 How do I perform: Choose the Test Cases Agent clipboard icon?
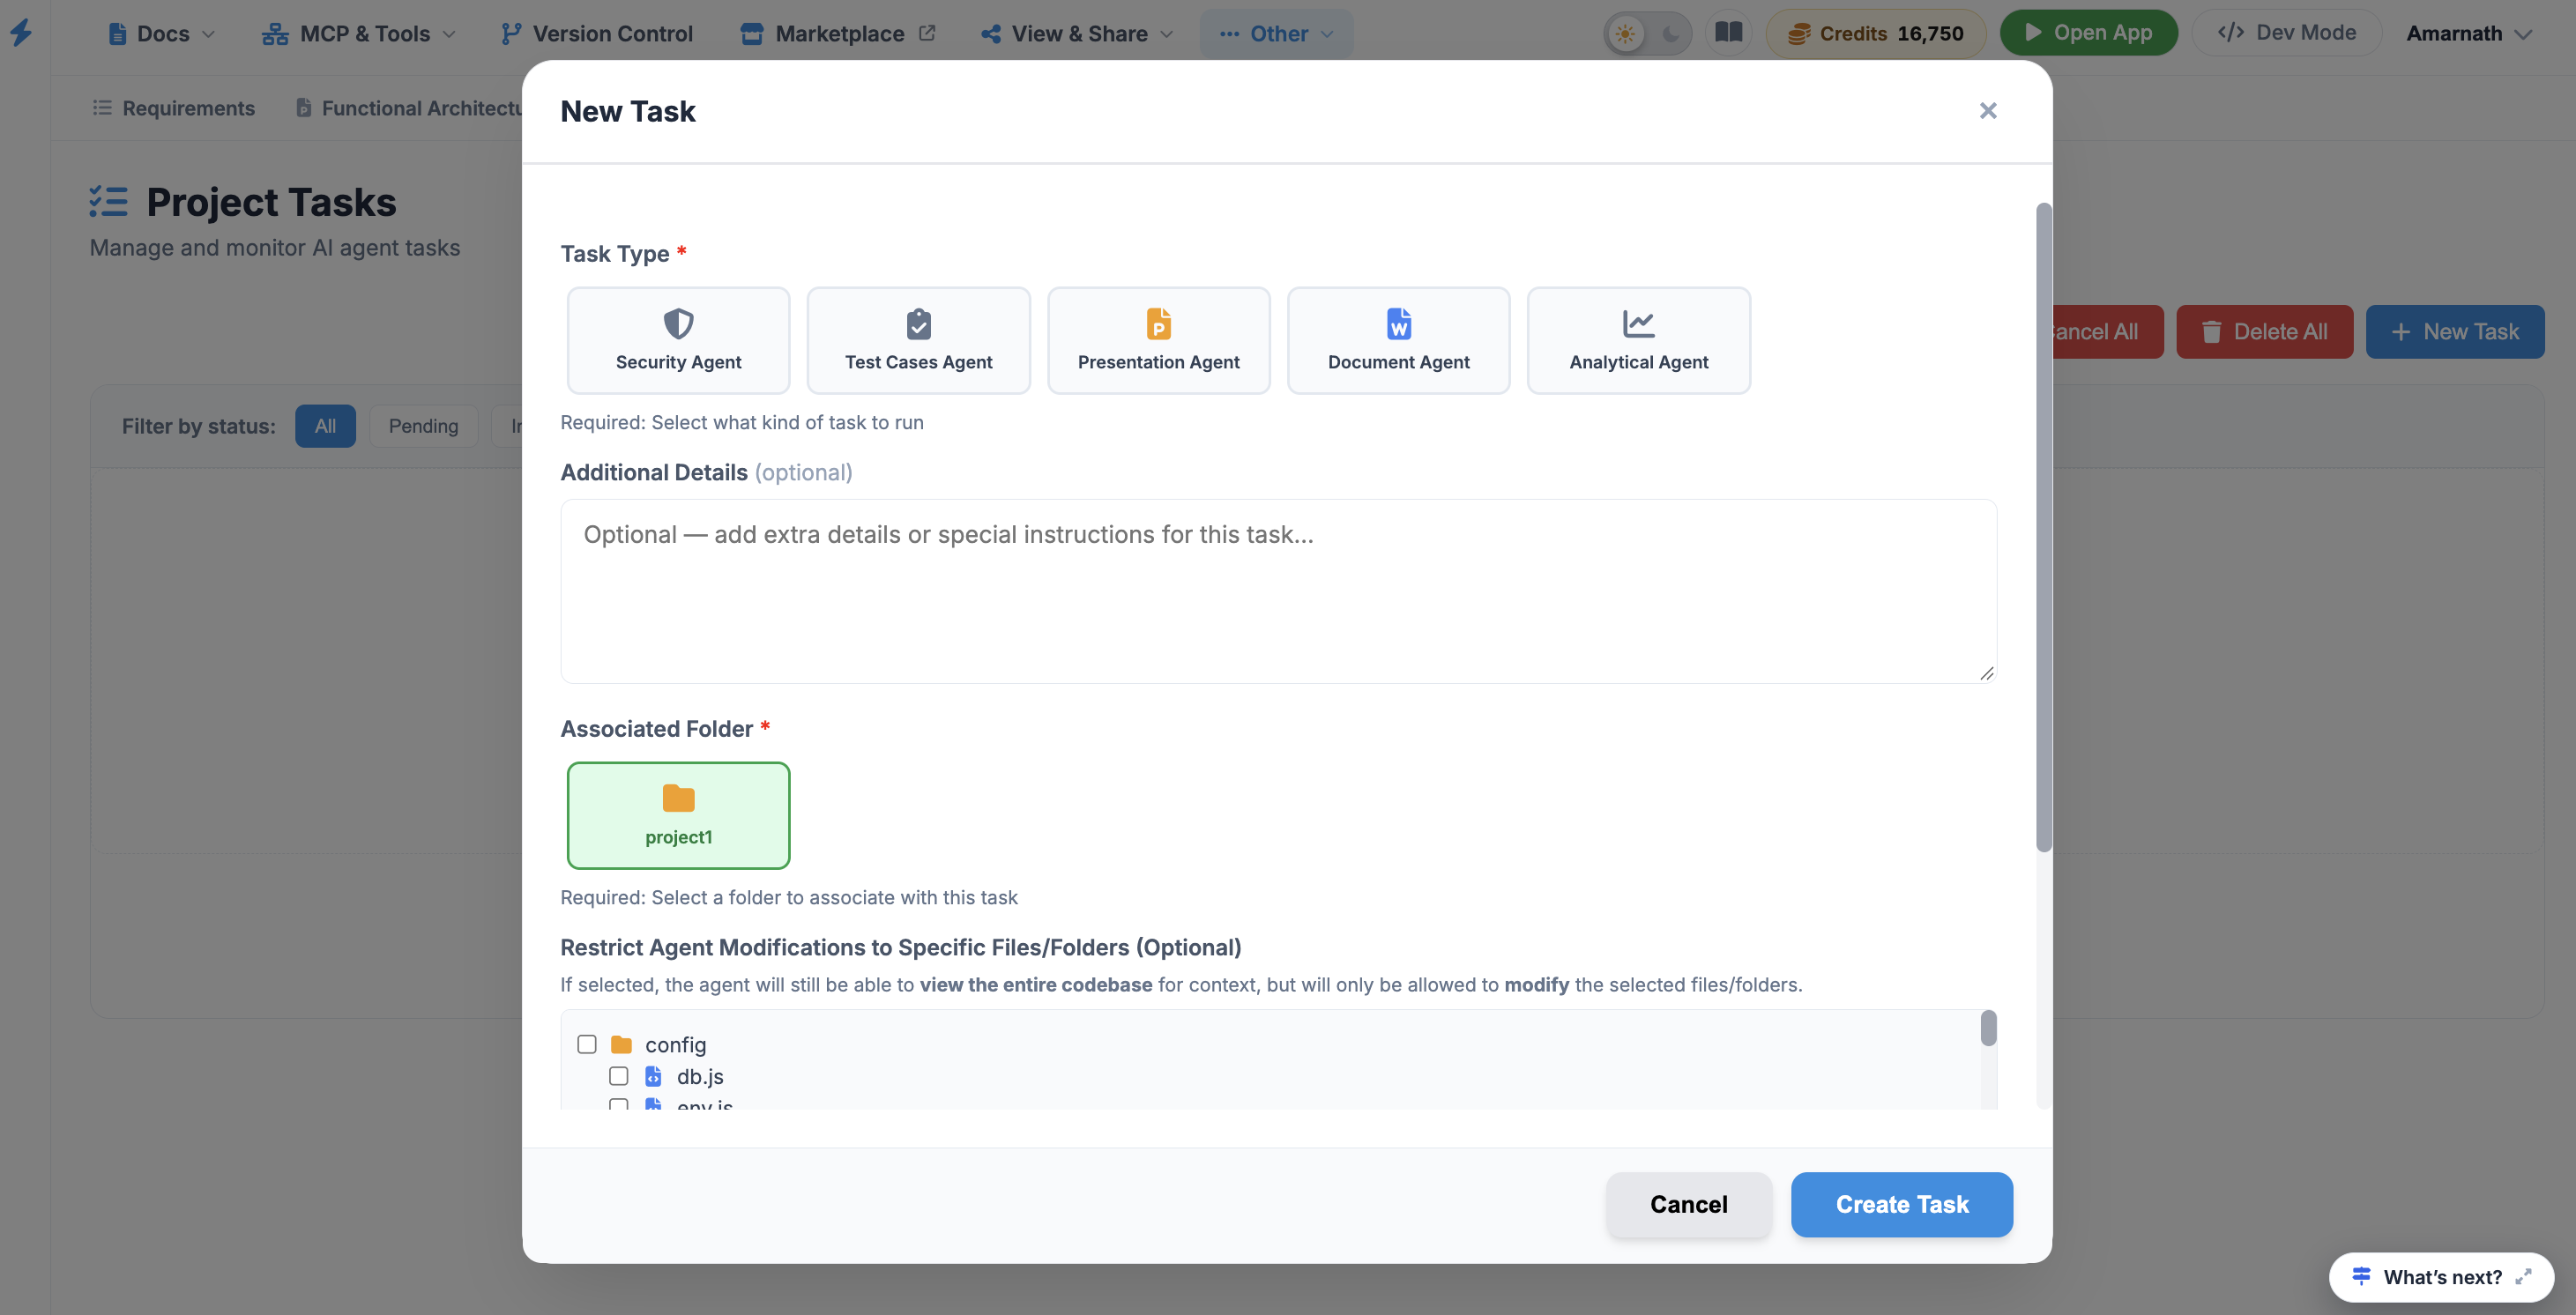(918, 323)
